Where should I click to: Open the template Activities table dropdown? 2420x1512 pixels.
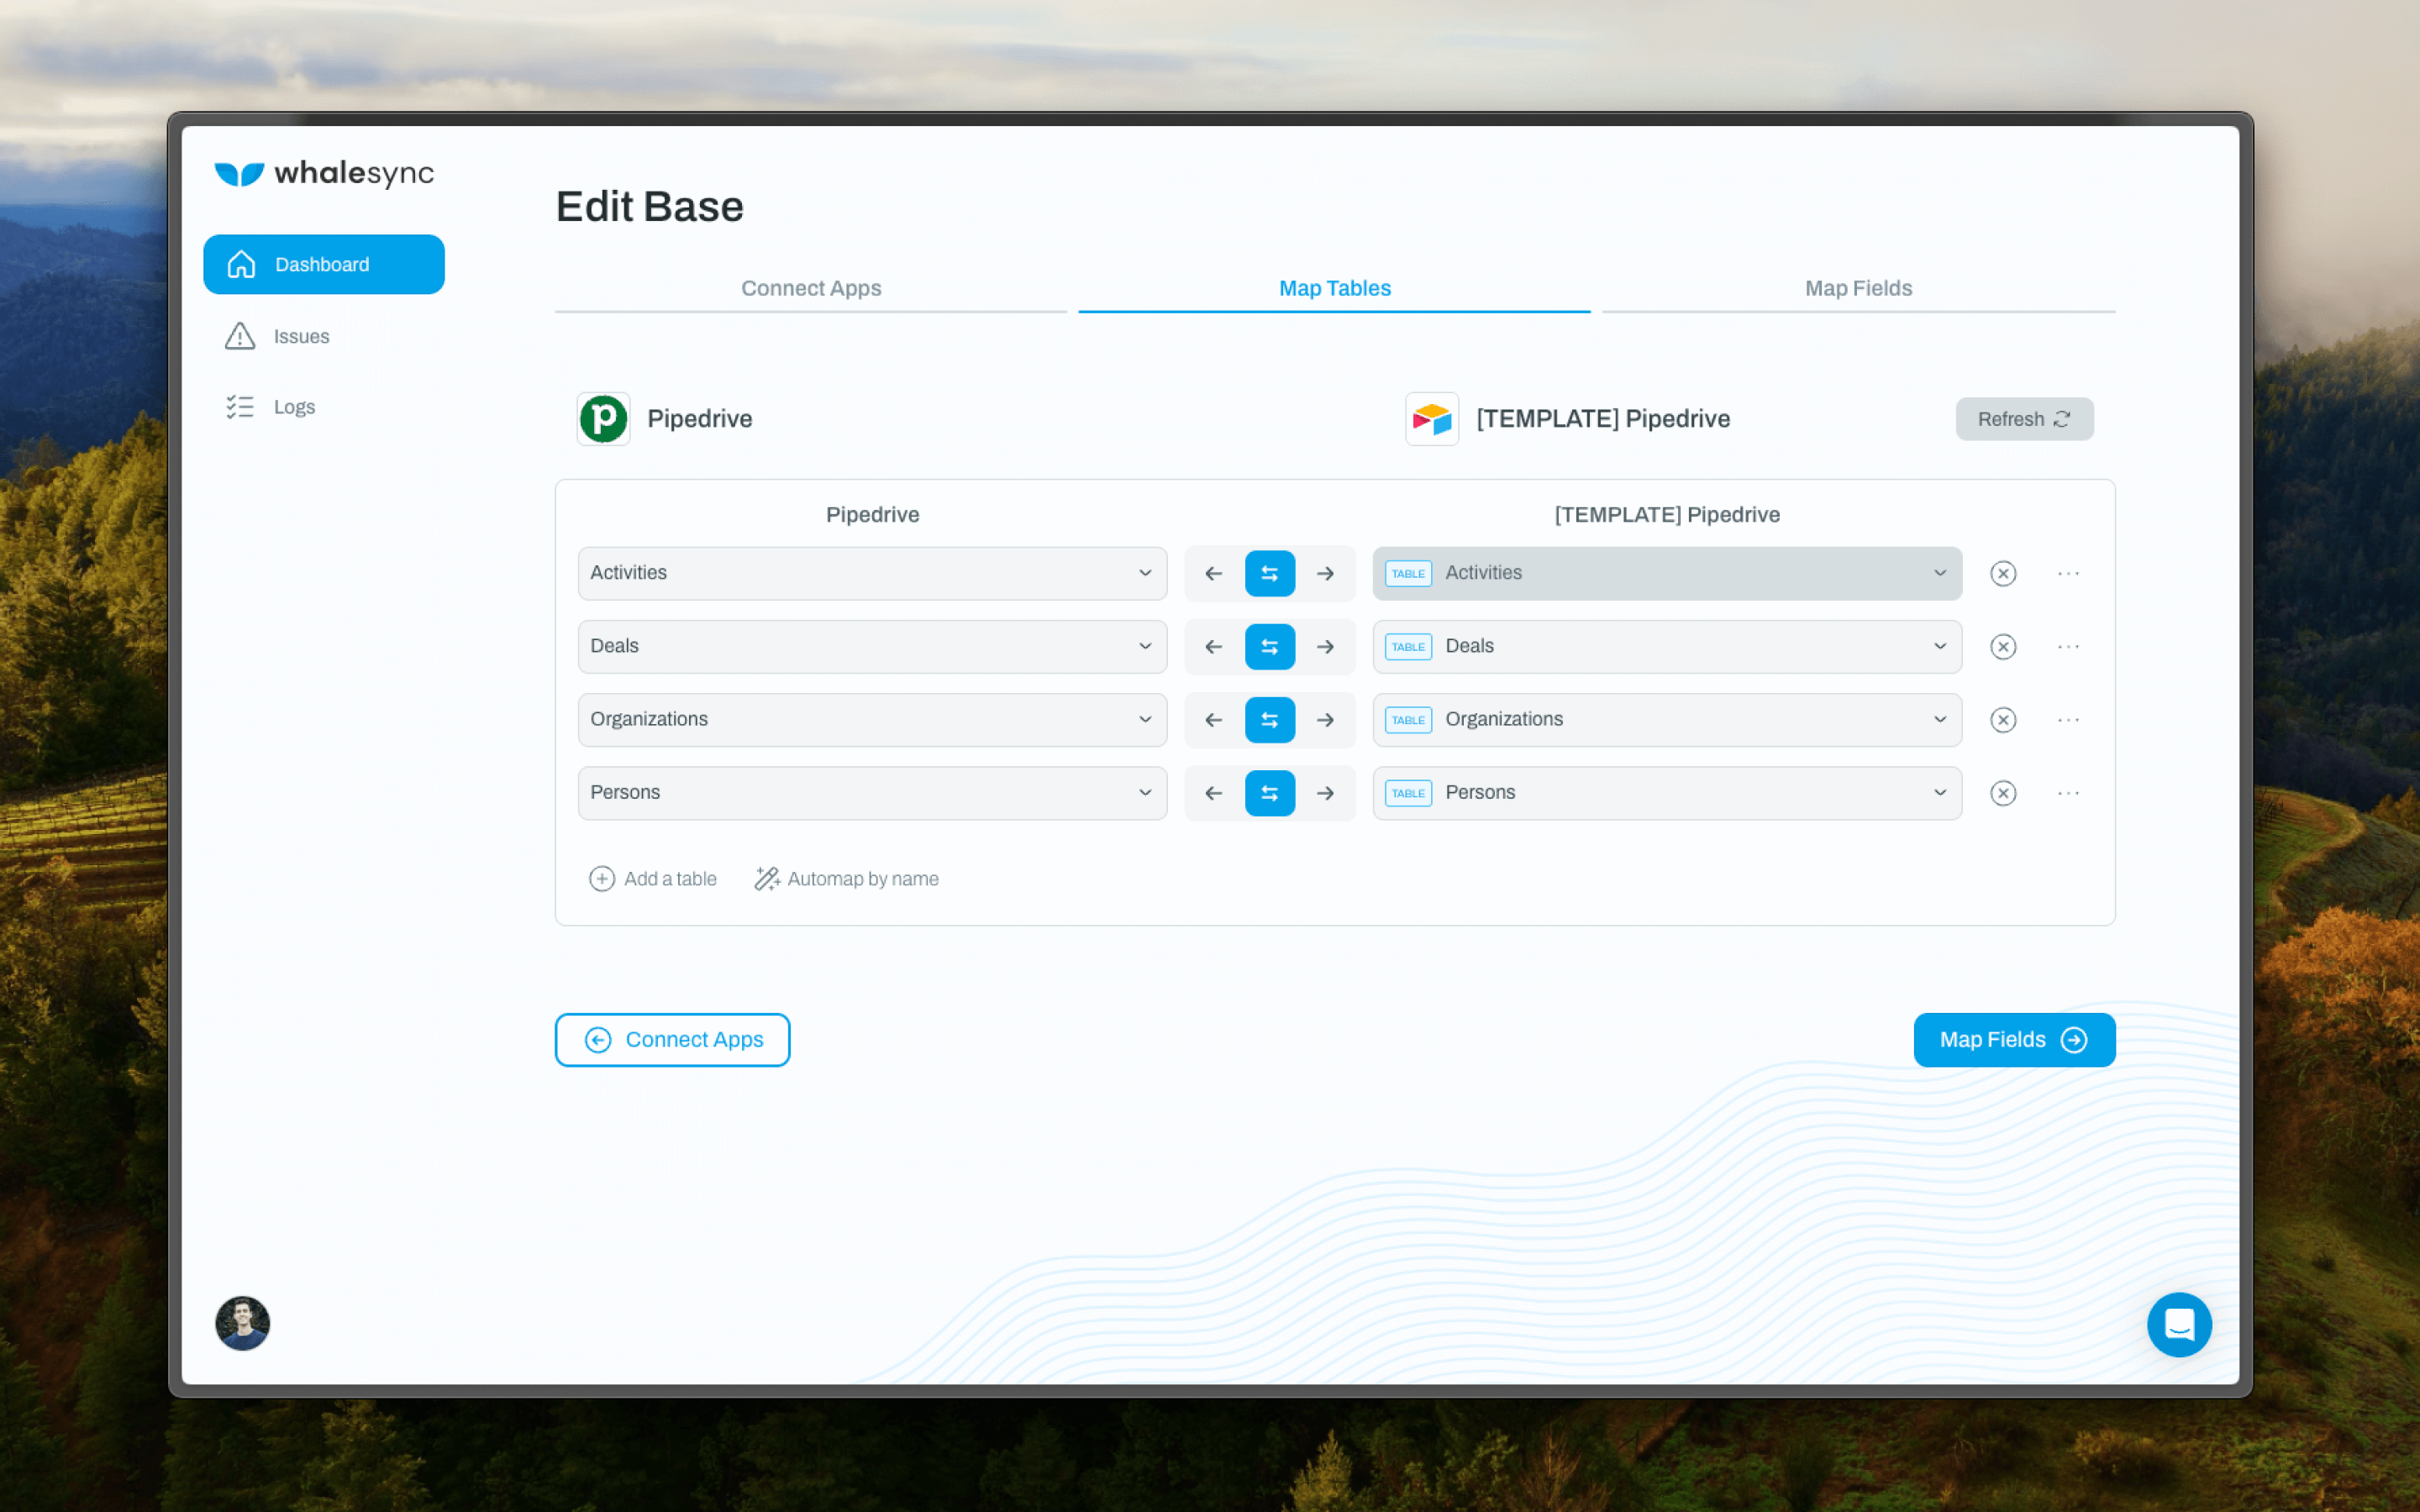click(x=1666, y=573)
